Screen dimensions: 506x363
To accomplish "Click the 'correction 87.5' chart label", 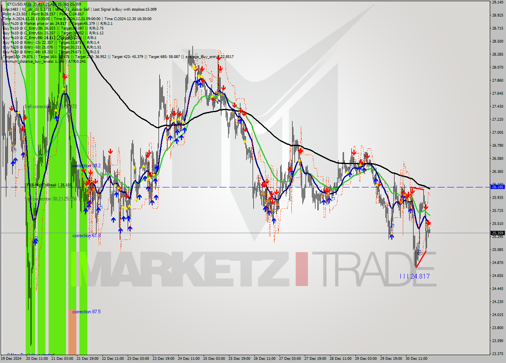I will [86, 312].
